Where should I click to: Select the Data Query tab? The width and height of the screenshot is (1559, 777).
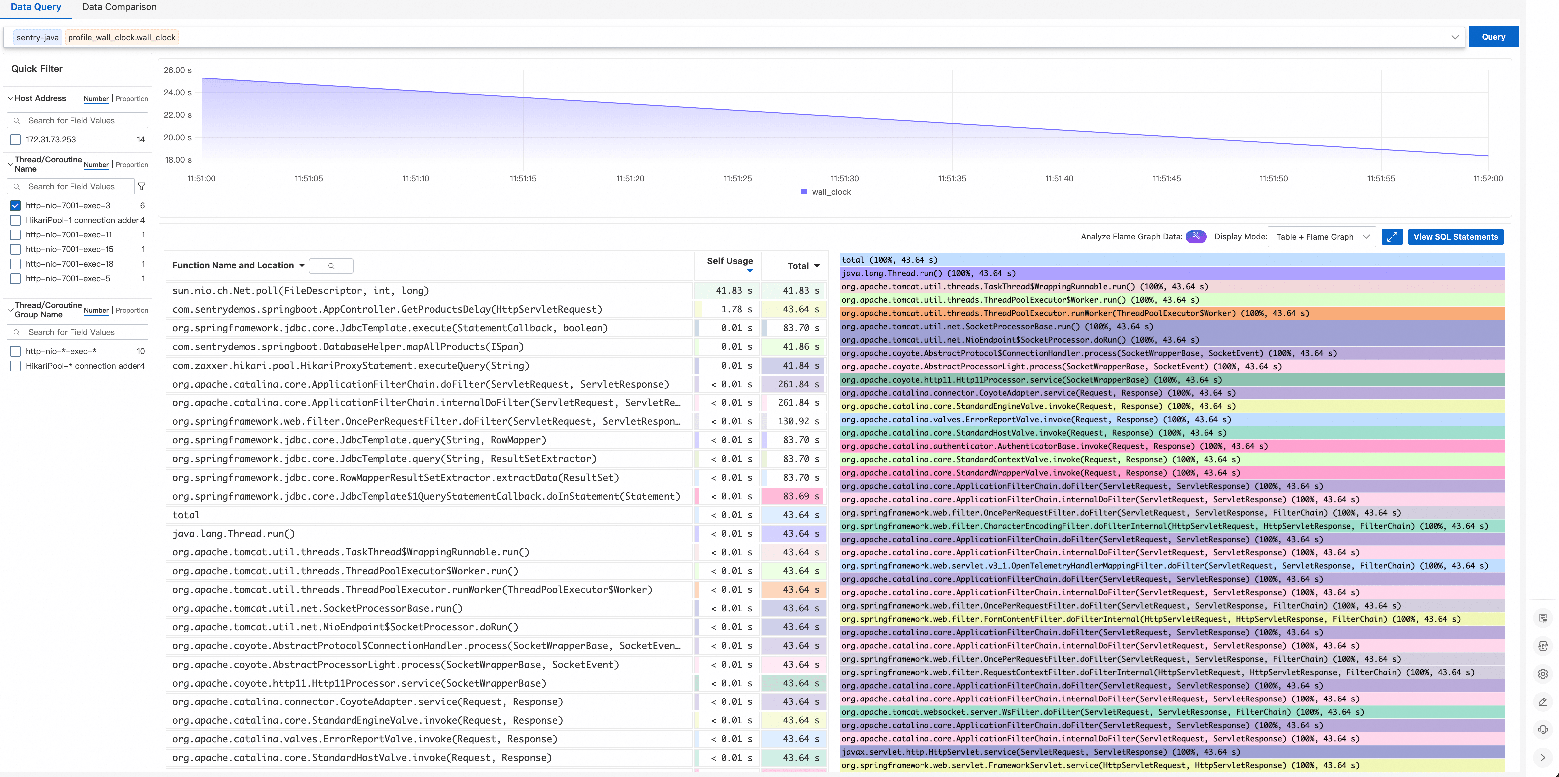pyautogui.click(x=36, y=7)
